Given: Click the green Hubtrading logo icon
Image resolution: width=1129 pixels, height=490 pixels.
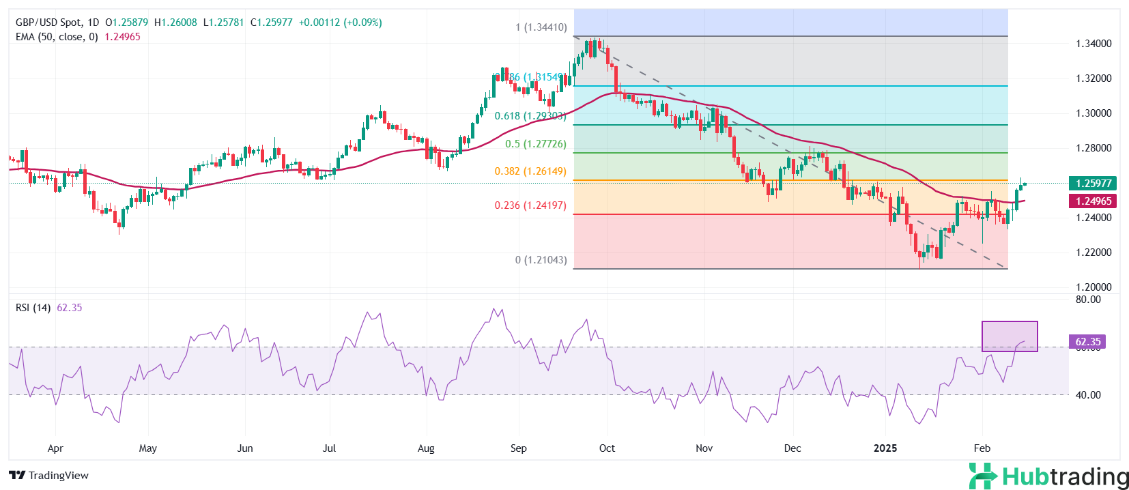Looking at the screenshot, I should (982, 476).
